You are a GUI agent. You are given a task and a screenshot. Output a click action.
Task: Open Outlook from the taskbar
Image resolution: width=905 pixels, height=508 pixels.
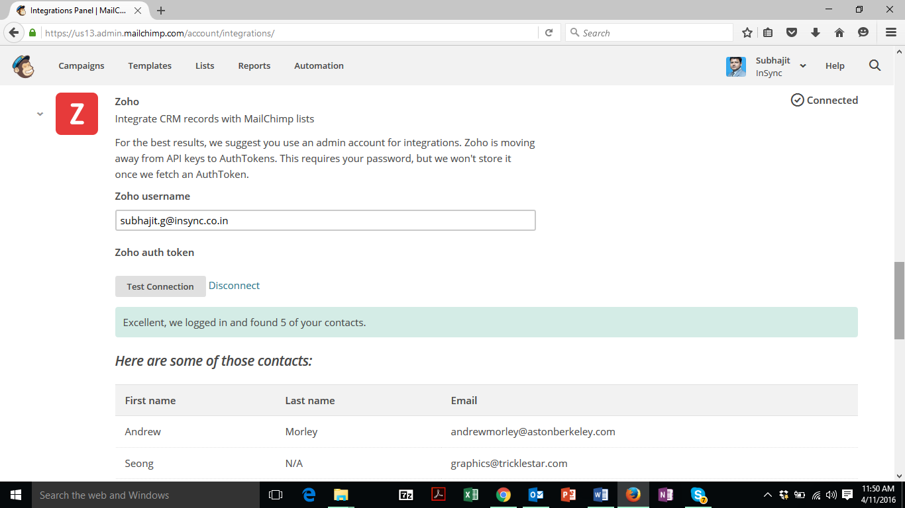pos(536,495)
